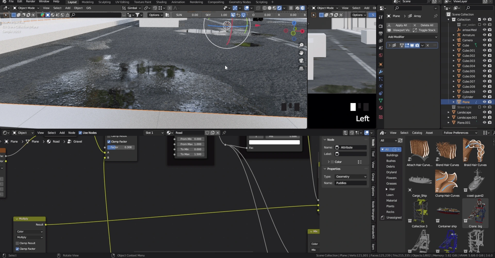Open the Object Data properties tab

pyautogui.click(x=381, y=100)
